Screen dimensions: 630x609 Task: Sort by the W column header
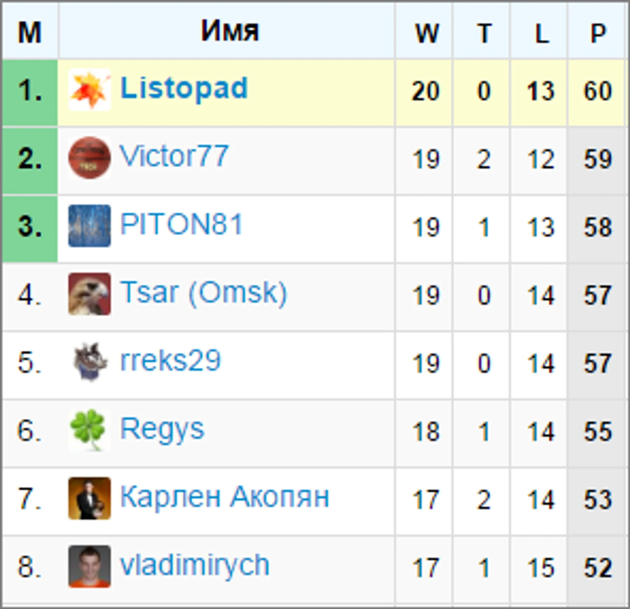tap(426, 33)
